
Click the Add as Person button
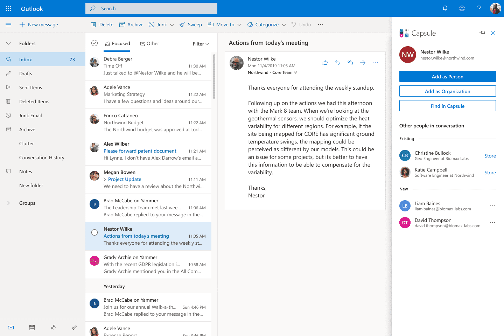447,76
